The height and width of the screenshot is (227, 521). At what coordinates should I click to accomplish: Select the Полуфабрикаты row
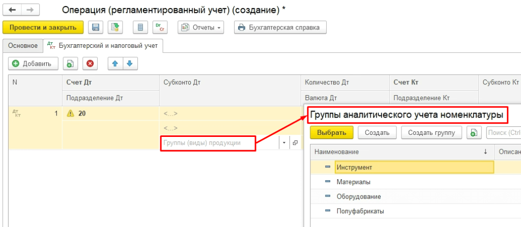point(415,211)
